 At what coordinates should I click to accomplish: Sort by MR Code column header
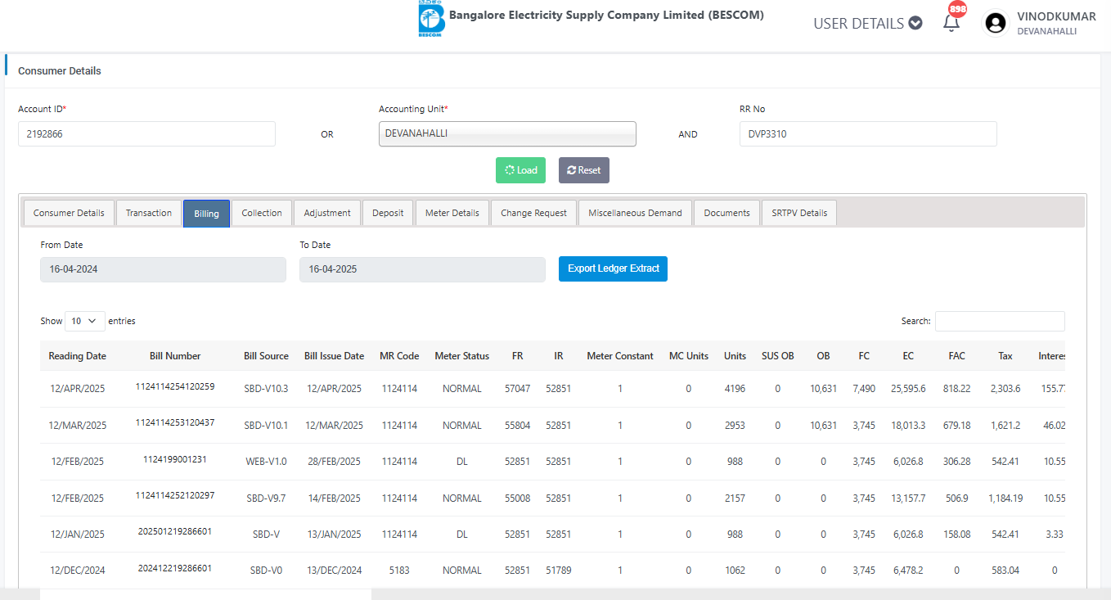tap(399, 356)
